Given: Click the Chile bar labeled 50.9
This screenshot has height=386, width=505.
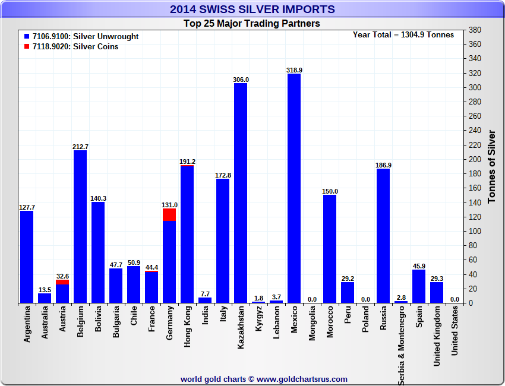Looking at the screenshot, I should pyautogui.click(x=134, y=284).
